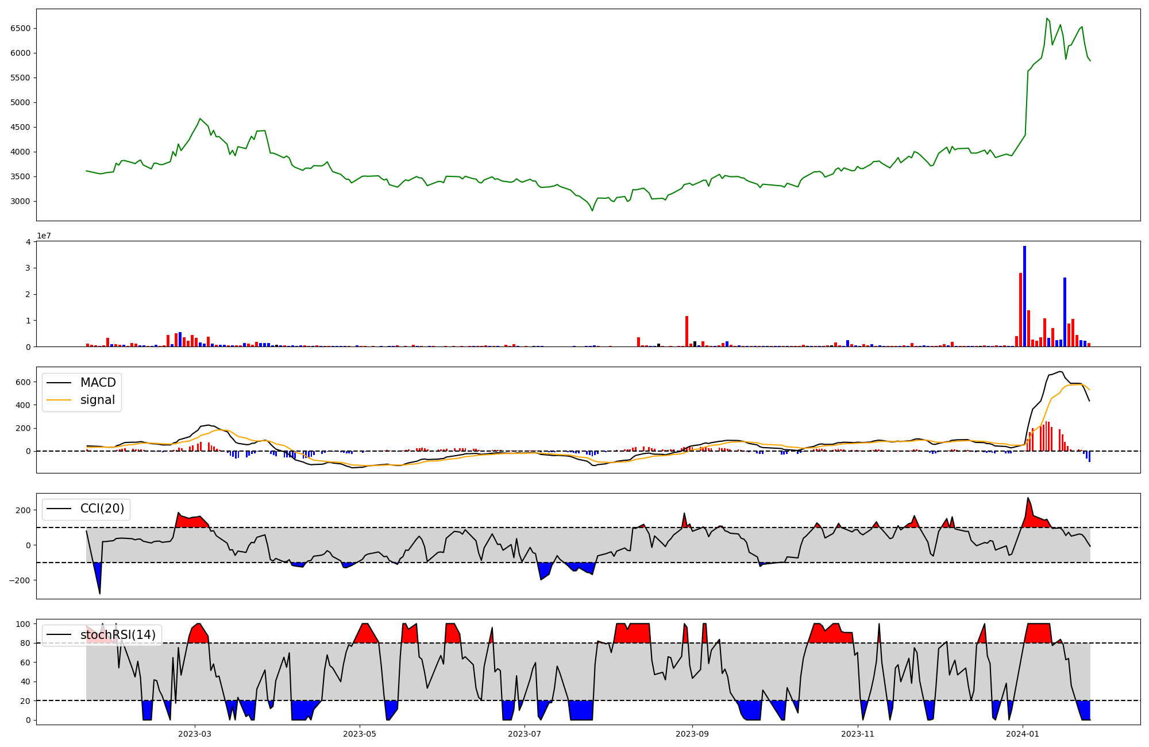
Task: Click the 2023-05 date tick label
Action: pyautogui.click(x=360, y=734)
